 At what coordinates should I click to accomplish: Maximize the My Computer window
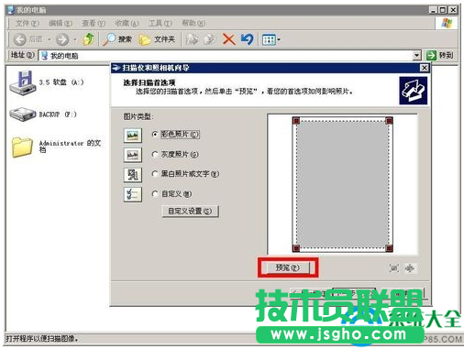pos(443,10)
